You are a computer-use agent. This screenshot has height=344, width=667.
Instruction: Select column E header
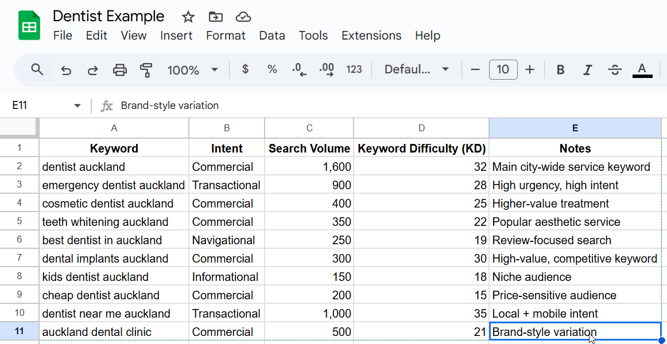[x=575, y=128]
